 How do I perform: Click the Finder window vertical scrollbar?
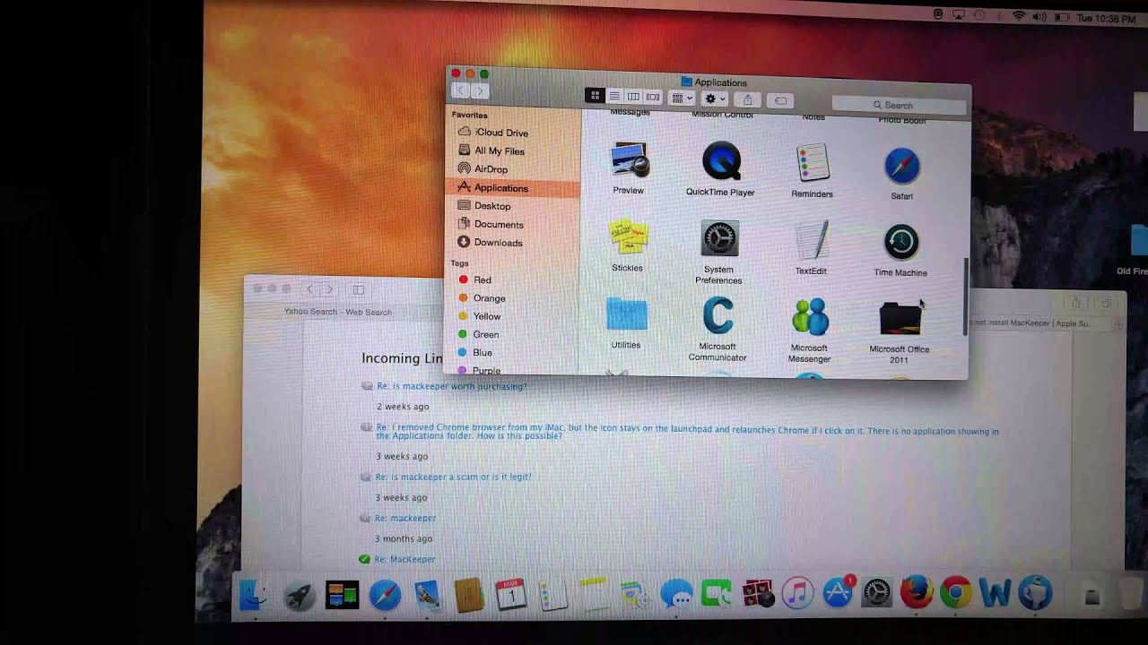click(965, 296)
